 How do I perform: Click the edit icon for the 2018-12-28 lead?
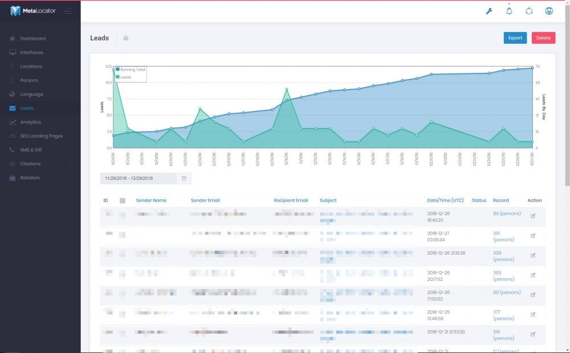533,216
